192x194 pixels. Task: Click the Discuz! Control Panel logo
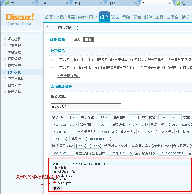20,19
